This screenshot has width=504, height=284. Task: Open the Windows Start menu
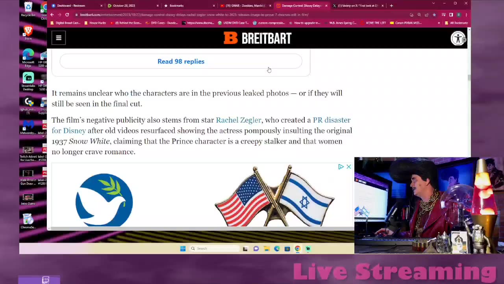pos(183,248)
